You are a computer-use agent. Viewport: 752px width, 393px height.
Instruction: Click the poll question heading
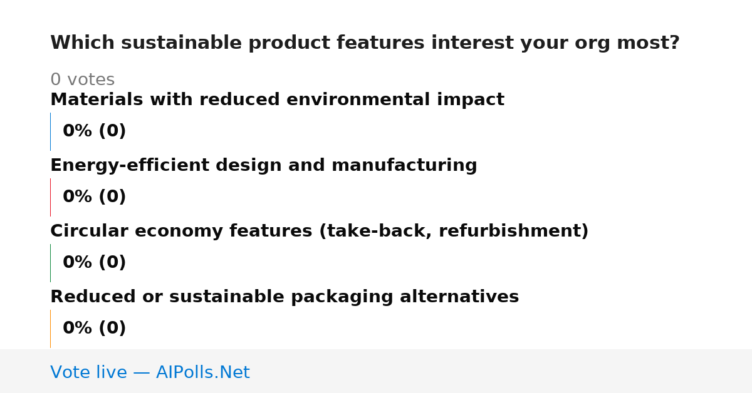[365, 43]
